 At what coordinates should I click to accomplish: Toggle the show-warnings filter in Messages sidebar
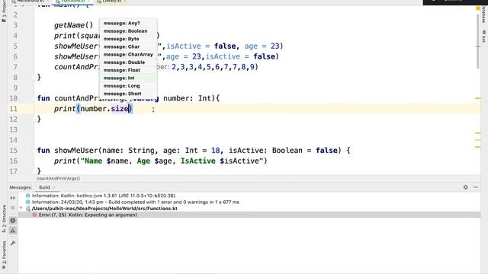[13, 231]
